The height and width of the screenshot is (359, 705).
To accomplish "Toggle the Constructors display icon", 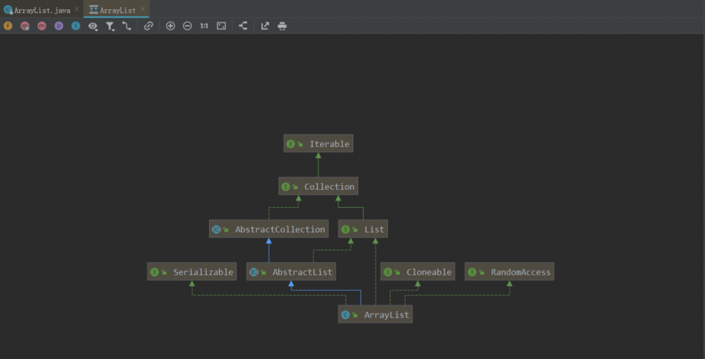I will point(25,26).
